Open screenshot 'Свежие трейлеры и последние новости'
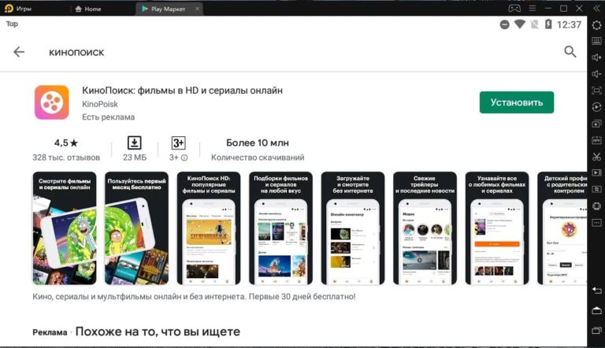Image resolution: width=605 pixels, height=348 pixels. pyautogui.click(x=425, y=228)
